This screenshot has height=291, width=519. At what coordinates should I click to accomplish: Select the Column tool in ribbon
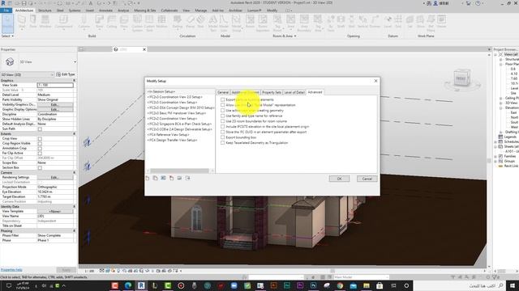coord(84,22)
